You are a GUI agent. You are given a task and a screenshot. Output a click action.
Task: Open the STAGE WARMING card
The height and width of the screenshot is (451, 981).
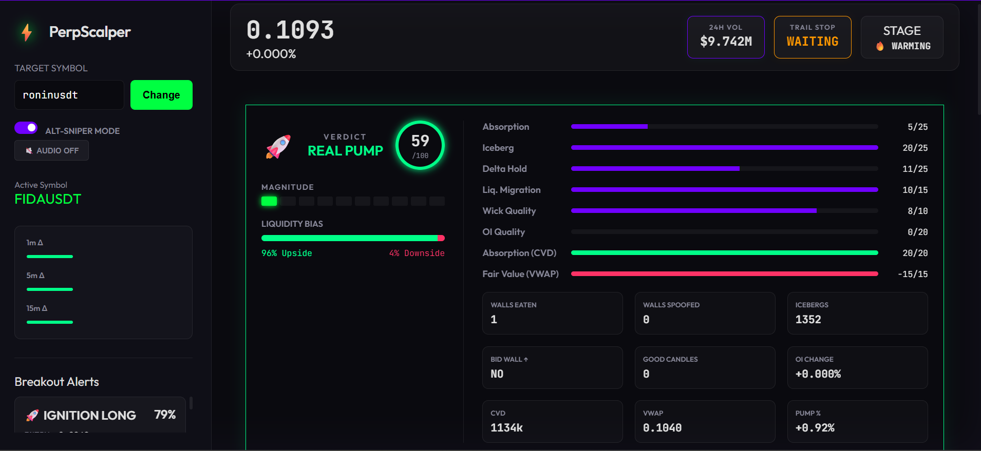902,37
